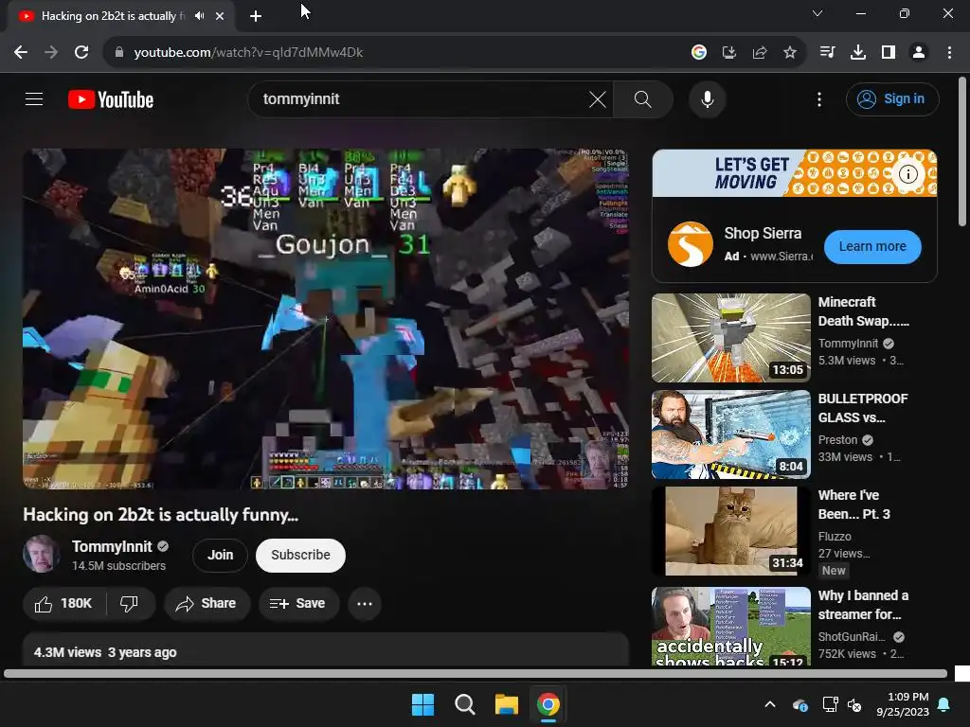Open TommyInnit channel name link
The height and width of the screenshot is (727, 970).
coord(112,546)
